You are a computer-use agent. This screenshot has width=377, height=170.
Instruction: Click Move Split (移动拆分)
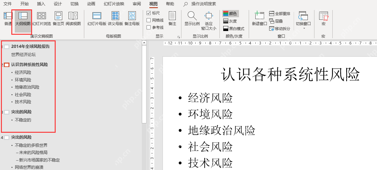click(x=280, y=29)
